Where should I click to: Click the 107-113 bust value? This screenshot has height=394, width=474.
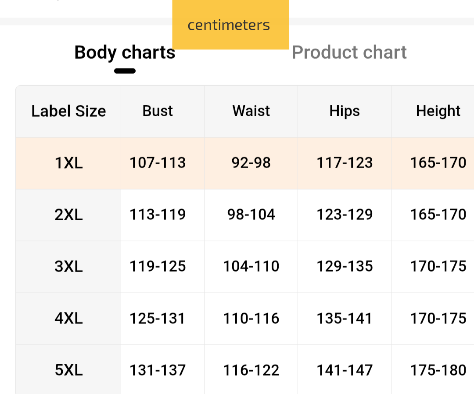tap(158, 163)
